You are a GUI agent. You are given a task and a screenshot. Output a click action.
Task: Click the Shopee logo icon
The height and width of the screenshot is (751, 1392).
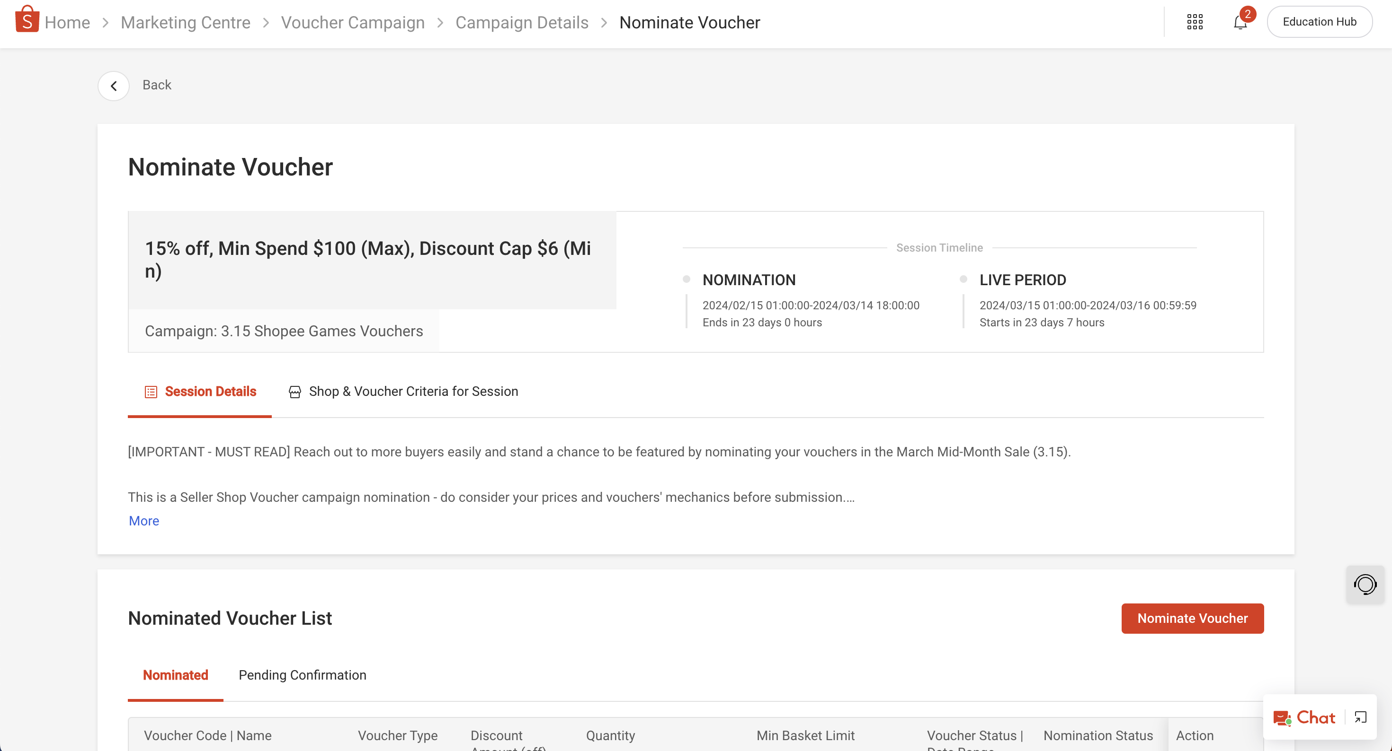click(27, 20)
